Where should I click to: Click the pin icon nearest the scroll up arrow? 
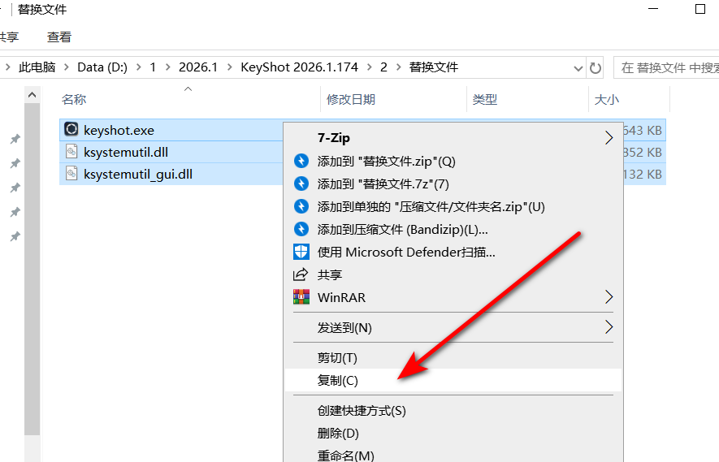pyautogui.click(x=15, y=138)
